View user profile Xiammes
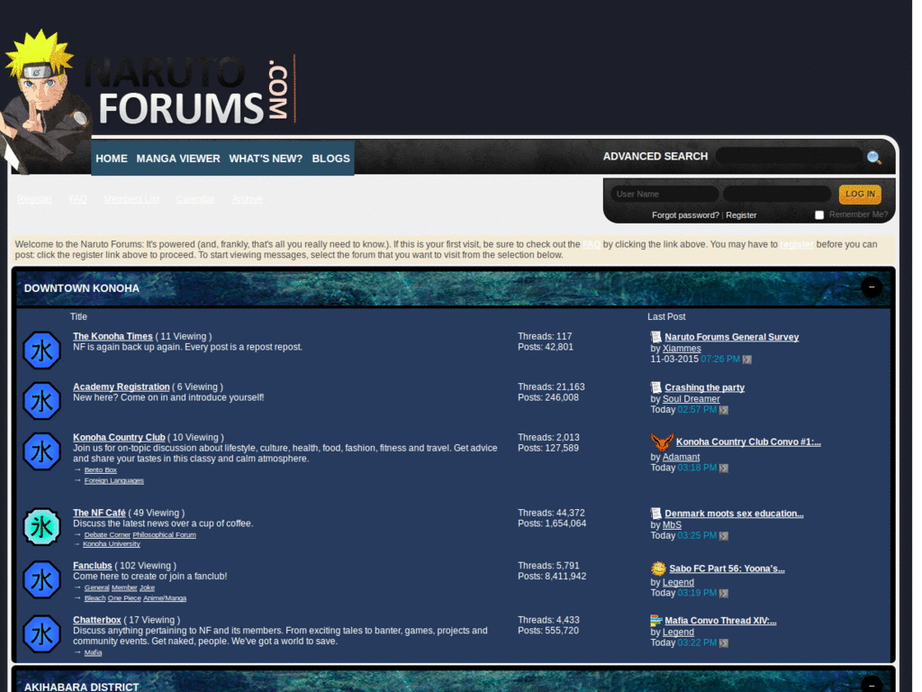 pyautogui.click(x=682, y=349)
